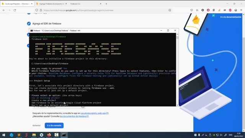Open Microsoft Edge from the taskbar

point(11,135)
